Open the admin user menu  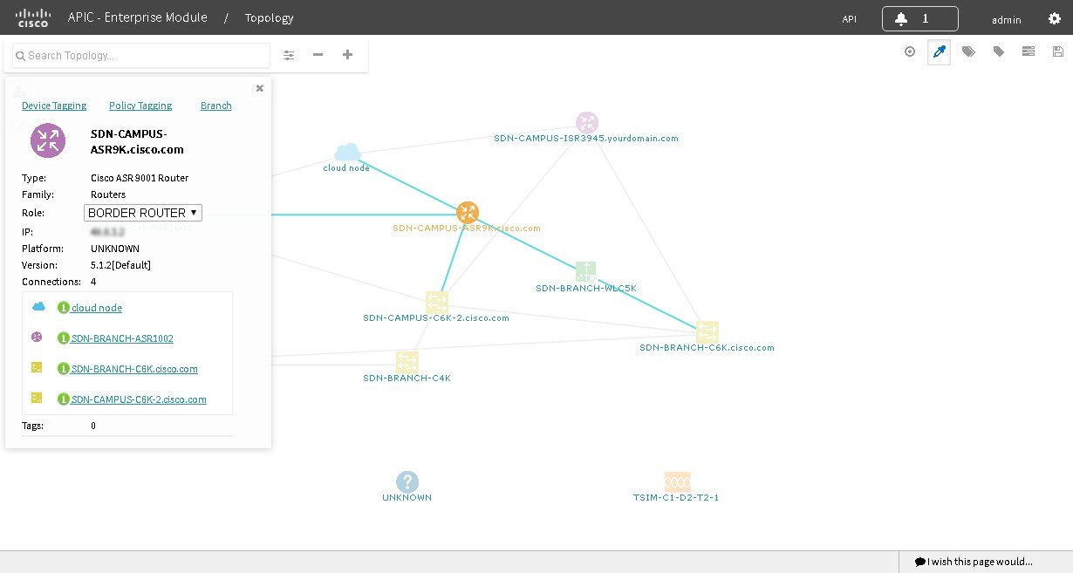1006,19
